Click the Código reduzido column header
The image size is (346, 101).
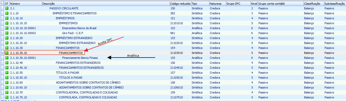coord(180,4)
